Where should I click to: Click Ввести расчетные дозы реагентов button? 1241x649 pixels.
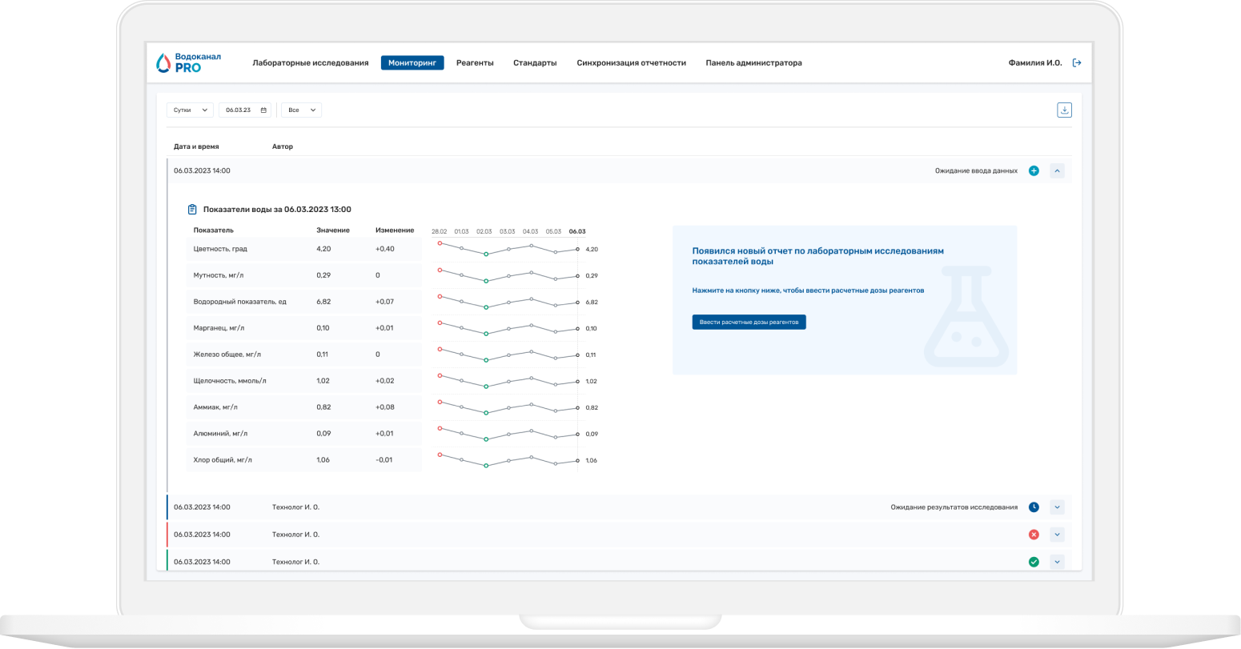(749, 322)
